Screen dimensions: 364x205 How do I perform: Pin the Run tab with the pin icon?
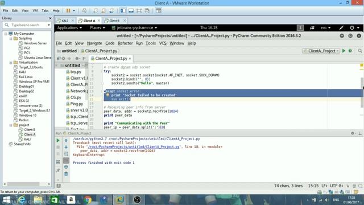[x=58, y=170]
